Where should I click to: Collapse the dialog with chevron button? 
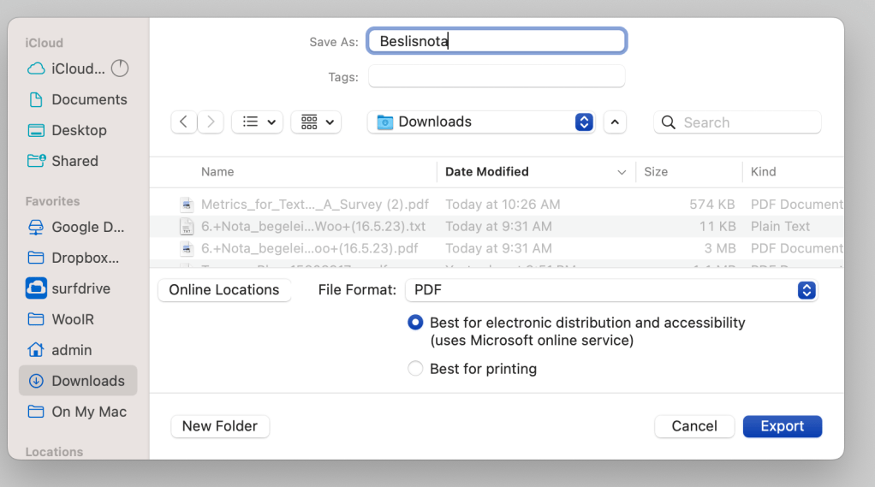[x=615, y=122]
